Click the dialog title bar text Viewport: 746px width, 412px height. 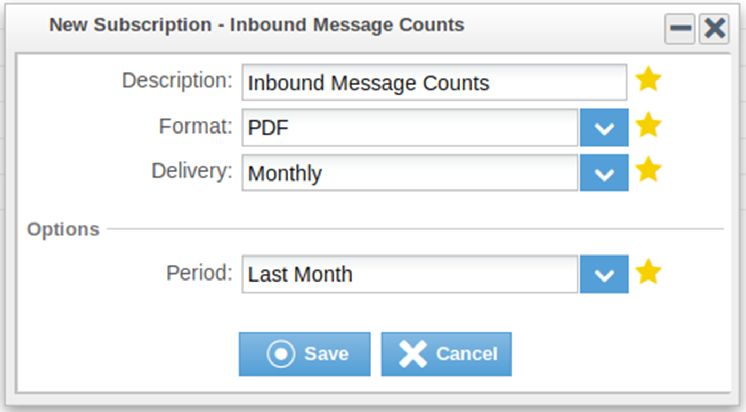pos(256,25)
